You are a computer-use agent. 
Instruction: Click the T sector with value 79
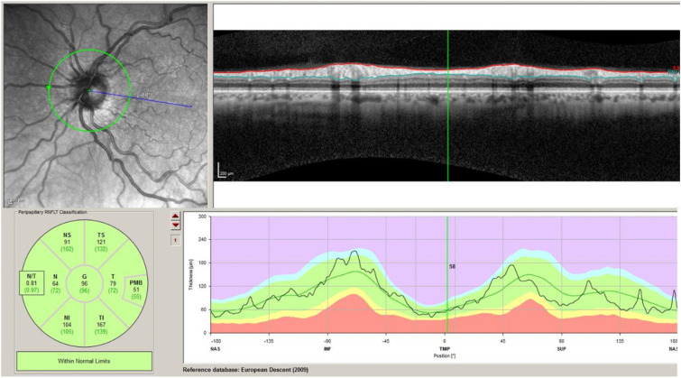click(114, 283)
